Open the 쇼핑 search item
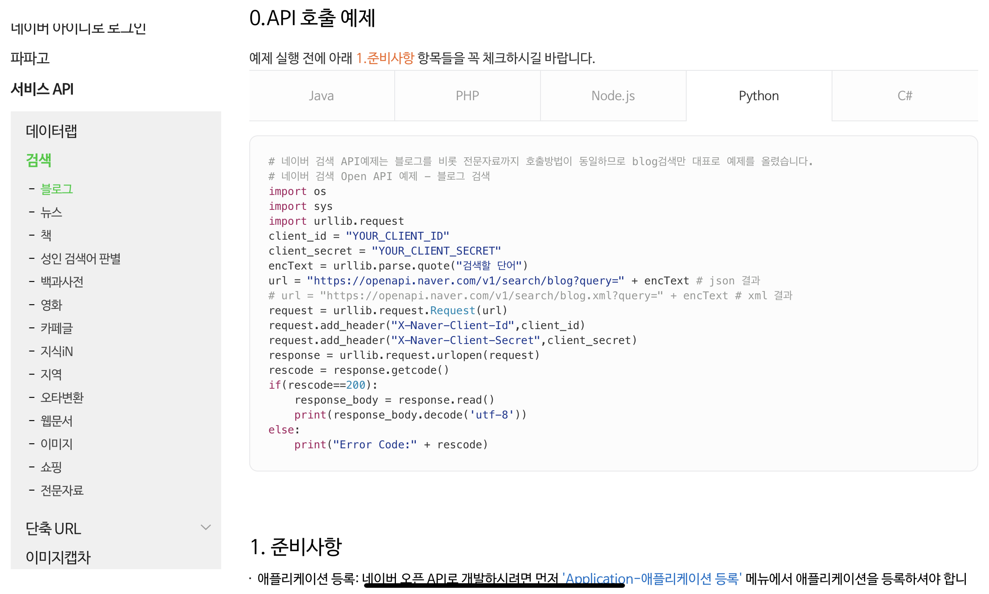This screenshot has width=989, height=594. [x=51, y=467]
